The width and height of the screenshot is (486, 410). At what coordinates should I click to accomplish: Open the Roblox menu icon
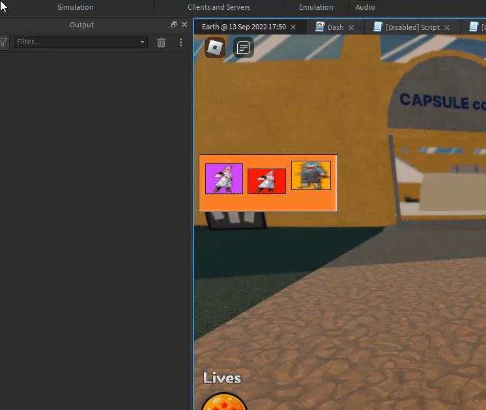215,48
